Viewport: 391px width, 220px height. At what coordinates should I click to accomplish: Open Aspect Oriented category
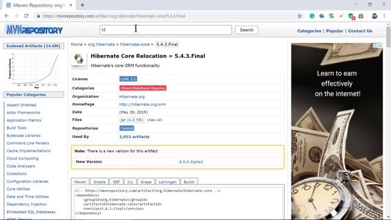click(21, 105)
